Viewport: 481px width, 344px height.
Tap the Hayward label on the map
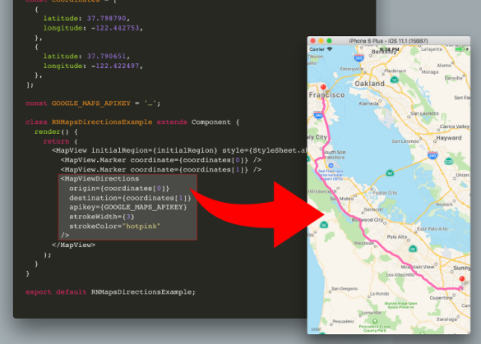449,138
